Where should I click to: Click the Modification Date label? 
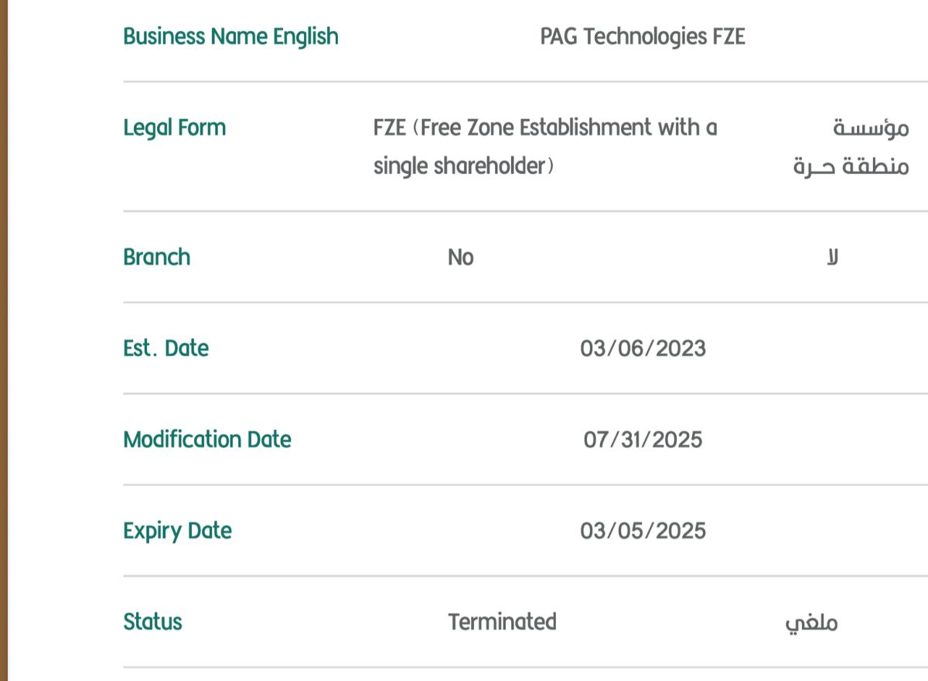pyautogui.click(x=207, y=440)
